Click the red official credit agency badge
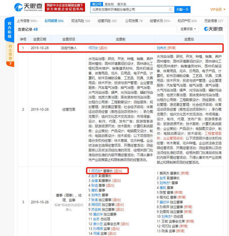 (65, 7)
